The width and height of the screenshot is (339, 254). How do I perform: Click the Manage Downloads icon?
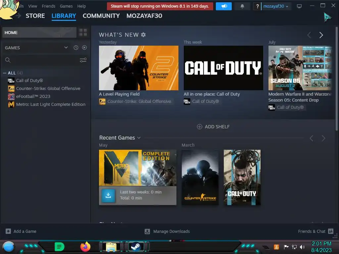(147, 231)
